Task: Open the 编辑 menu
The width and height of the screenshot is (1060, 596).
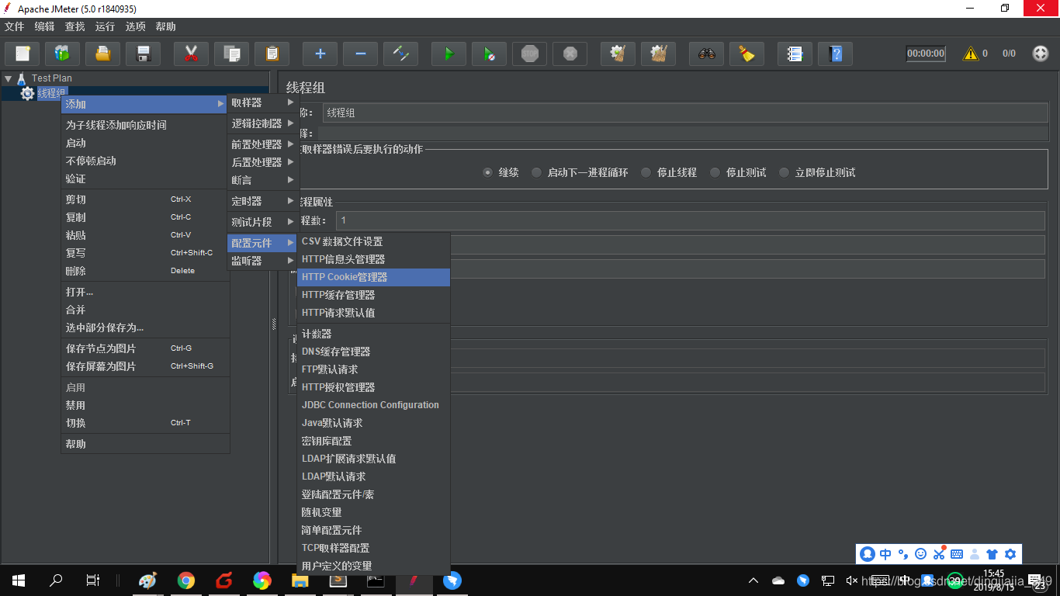Action: (x=44, y=26)
